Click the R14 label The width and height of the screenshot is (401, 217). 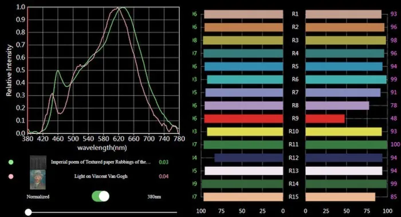[x=293, y=184]
